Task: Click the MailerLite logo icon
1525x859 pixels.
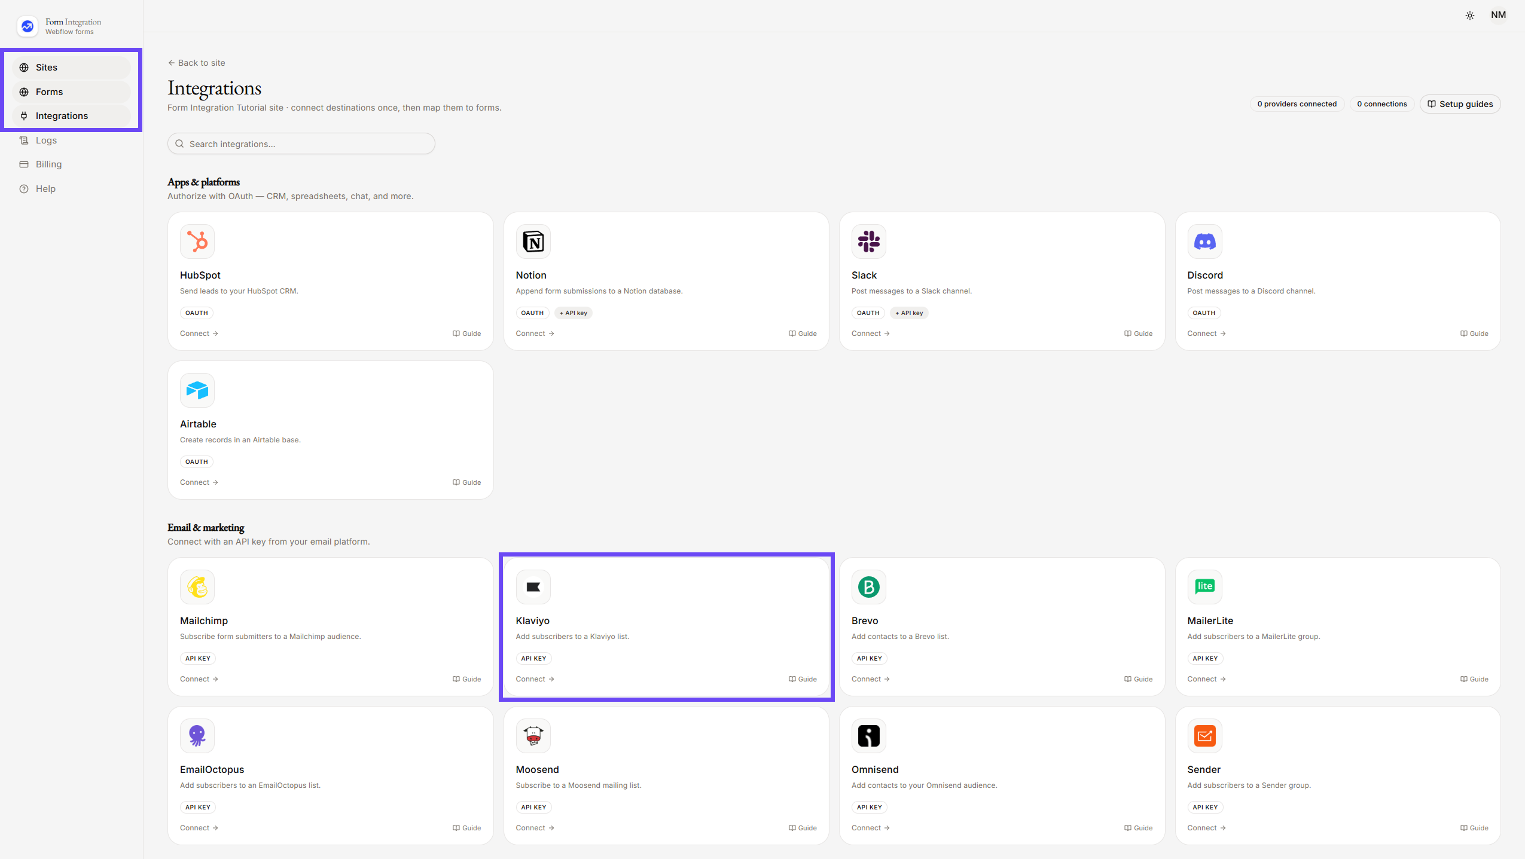Action: point(1204,587)
